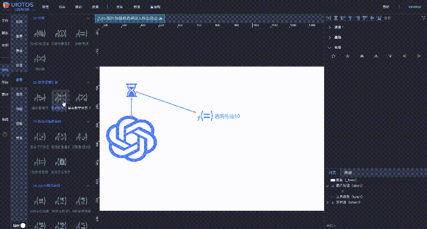Screen dimensions: 427x229
Task: Toggle the 抽屉 switch
Action: click(x=23, y=225)
